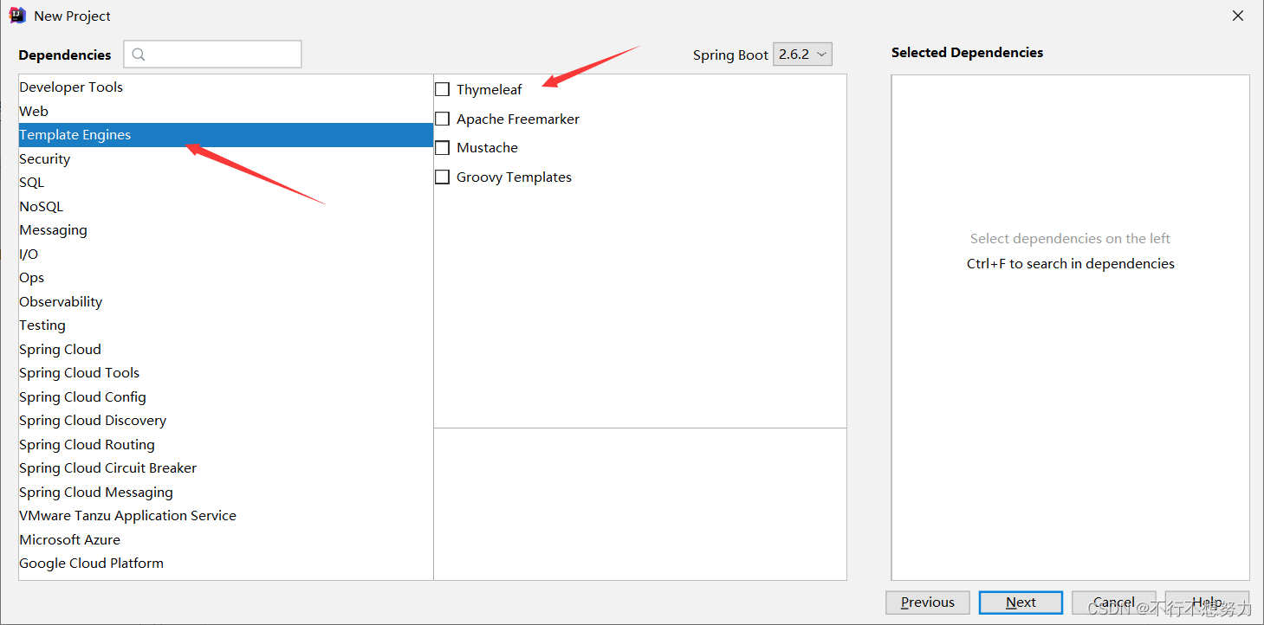The image size is (1264, 625).
Task: Select the Messaging category
Action: click(225, 230)
